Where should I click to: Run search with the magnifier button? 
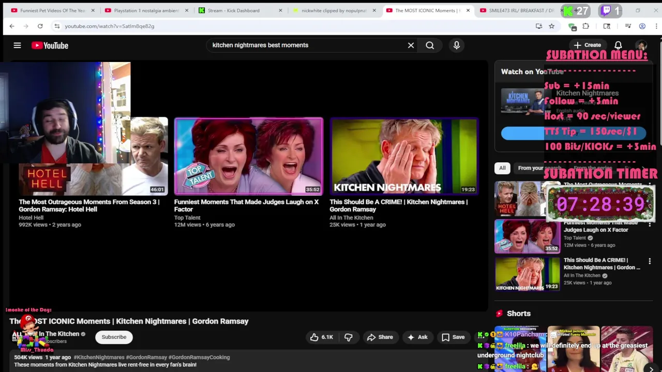tap(430, 45)
